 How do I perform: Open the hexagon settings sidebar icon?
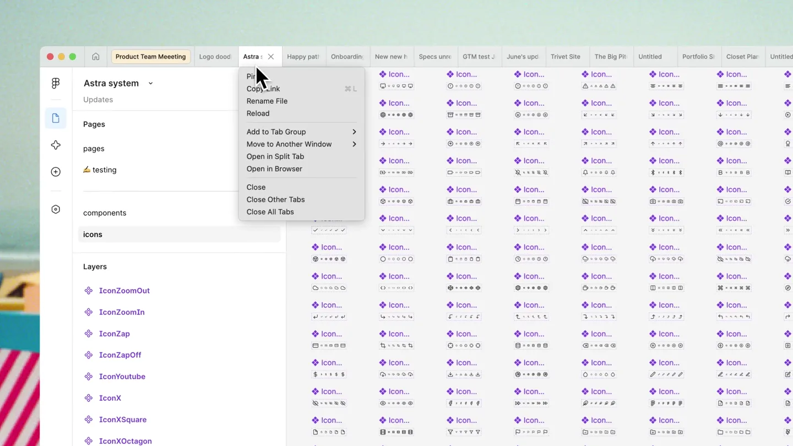click(56, 209)
